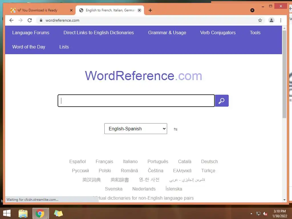Choose the Arabic dictionary link

187,180
